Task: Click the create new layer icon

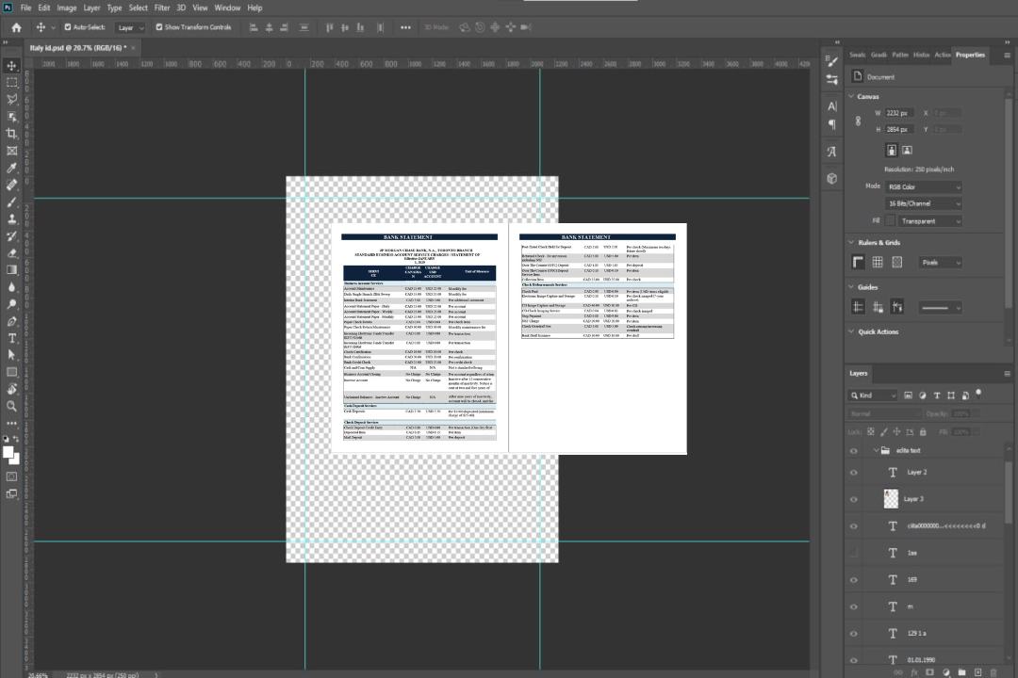Action: click(977, 672)
